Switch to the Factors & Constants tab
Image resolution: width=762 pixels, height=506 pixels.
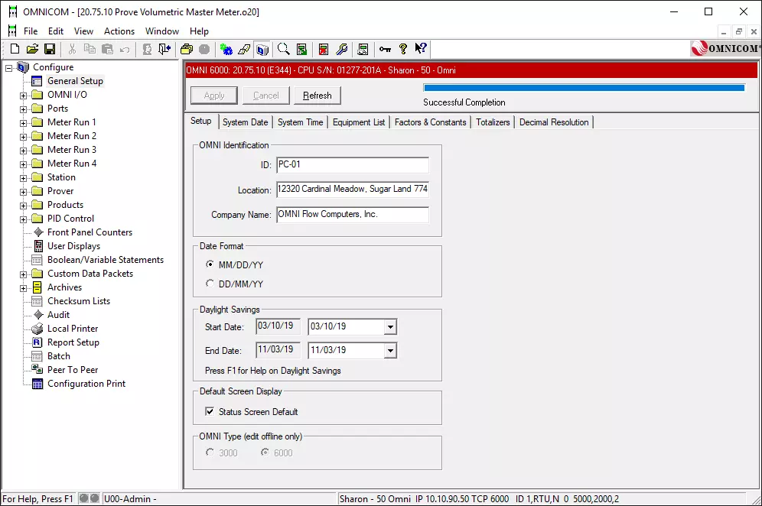pyautogui.click(x=430, y=122)
